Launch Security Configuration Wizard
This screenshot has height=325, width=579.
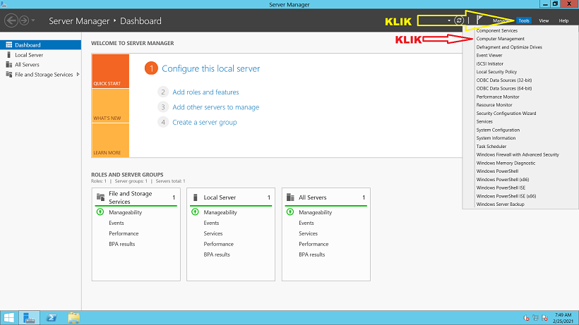click(x=506, y=114)
